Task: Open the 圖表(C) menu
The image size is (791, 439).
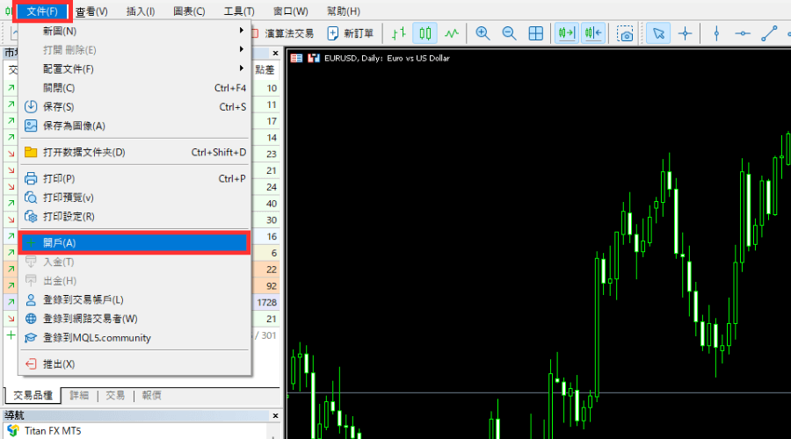Action: [189, 11]
